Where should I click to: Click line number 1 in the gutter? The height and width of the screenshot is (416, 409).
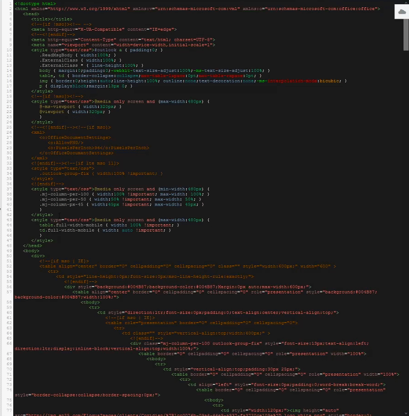pyautogui.click(x=10, y=4)
